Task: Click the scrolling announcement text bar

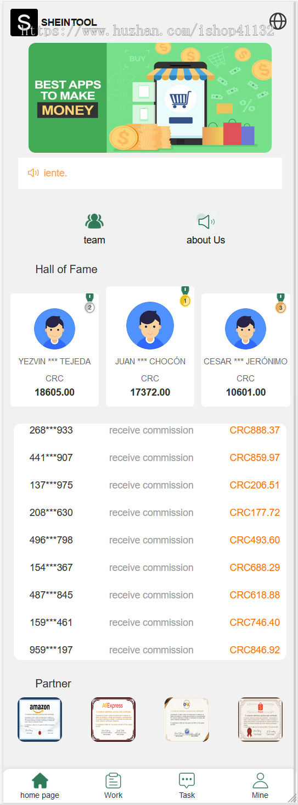Action: tap(150, 173)
